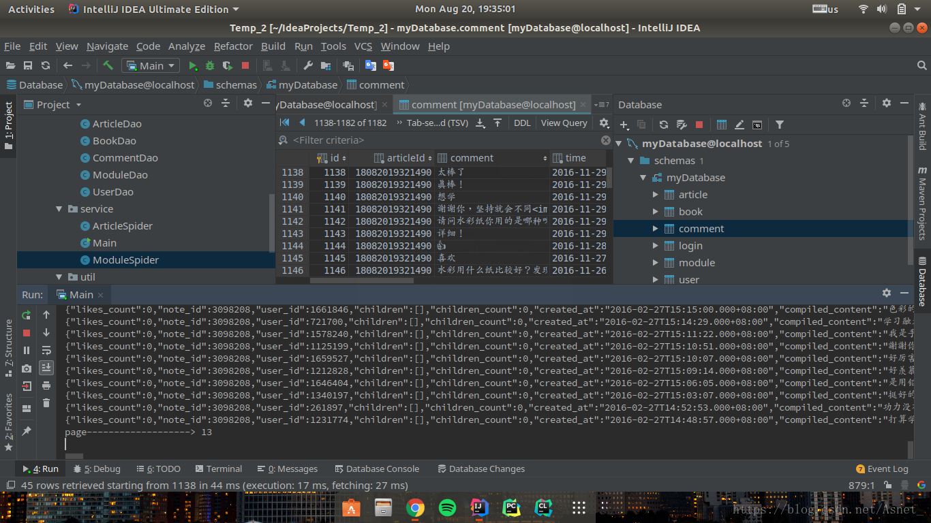931x523 pixels.
Task: Adjust the system volume indicator
Action: (882, 9)
